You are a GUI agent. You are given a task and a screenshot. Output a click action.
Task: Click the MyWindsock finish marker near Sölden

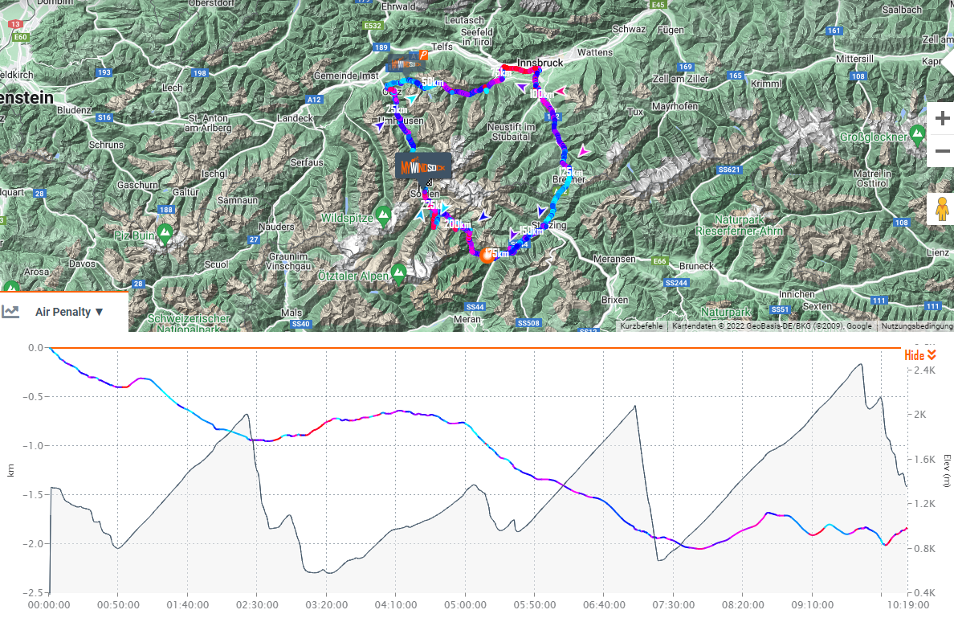pos(423,167)
